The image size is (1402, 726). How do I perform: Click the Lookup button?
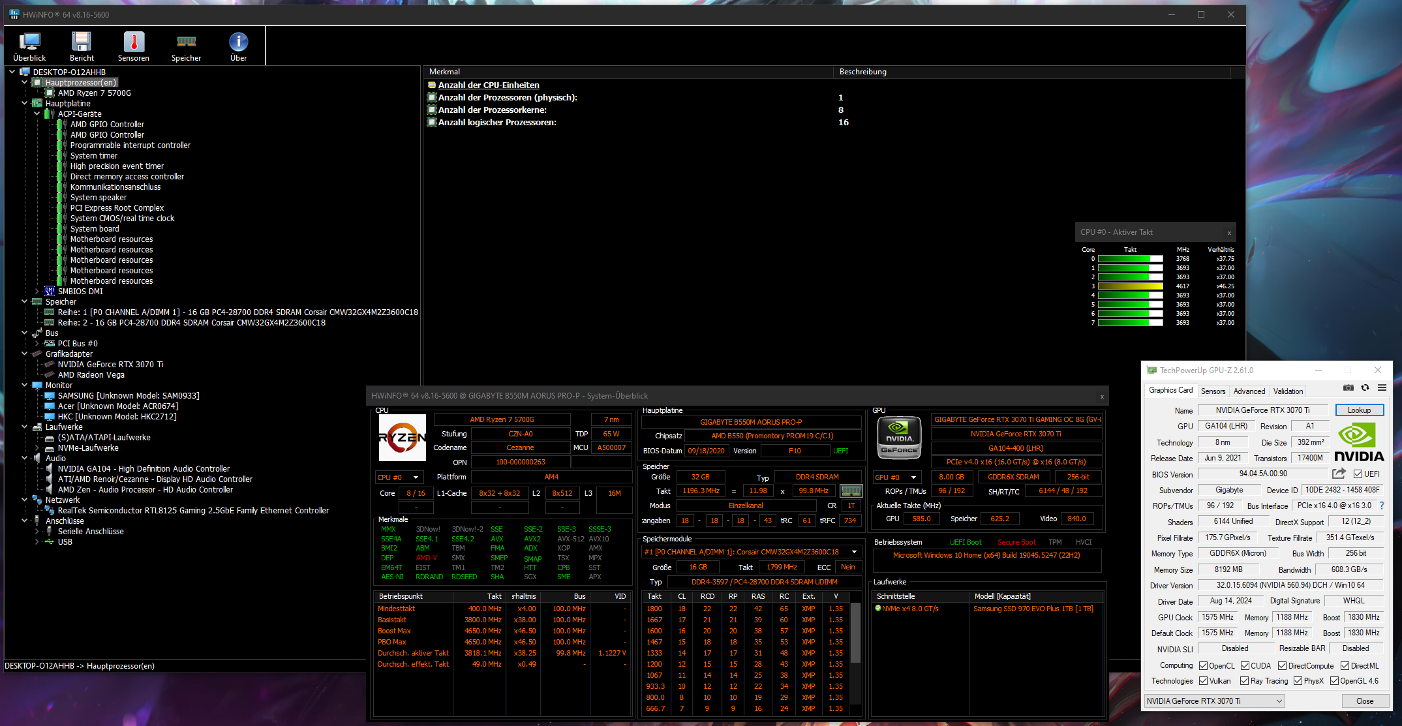[1359, 410]
